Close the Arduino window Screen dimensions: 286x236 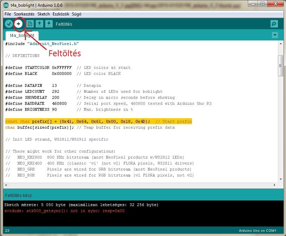click(x=275, y=4)
